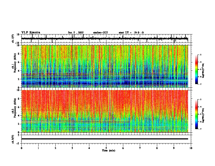This screenshot has height=166, width=215.
Task: Click time axis tick label "6"
Action: pyautogui.click(x=123, y=148)
